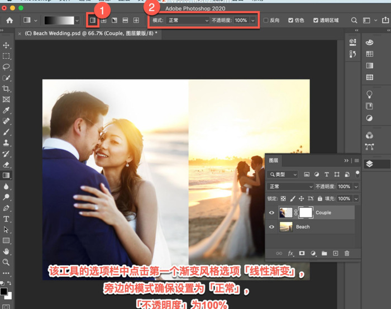Choose the Angle Gradient style

(x=115, y=20)
